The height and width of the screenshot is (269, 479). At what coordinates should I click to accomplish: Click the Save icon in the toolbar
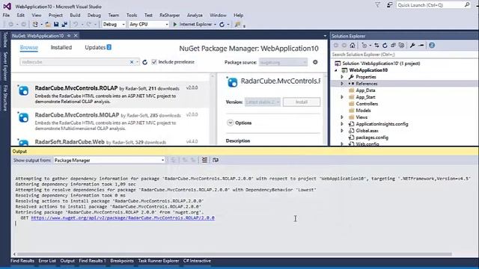point(56,24)
